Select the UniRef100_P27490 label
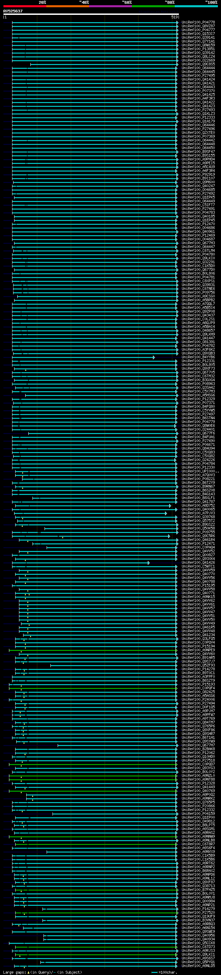The width and height of the screenshot is (221, 975). click(x=198, y=441)
